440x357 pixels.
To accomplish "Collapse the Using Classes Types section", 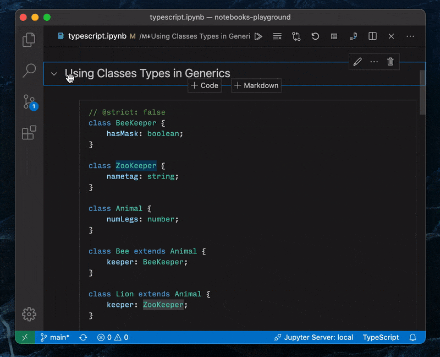I will click(54, 74).
